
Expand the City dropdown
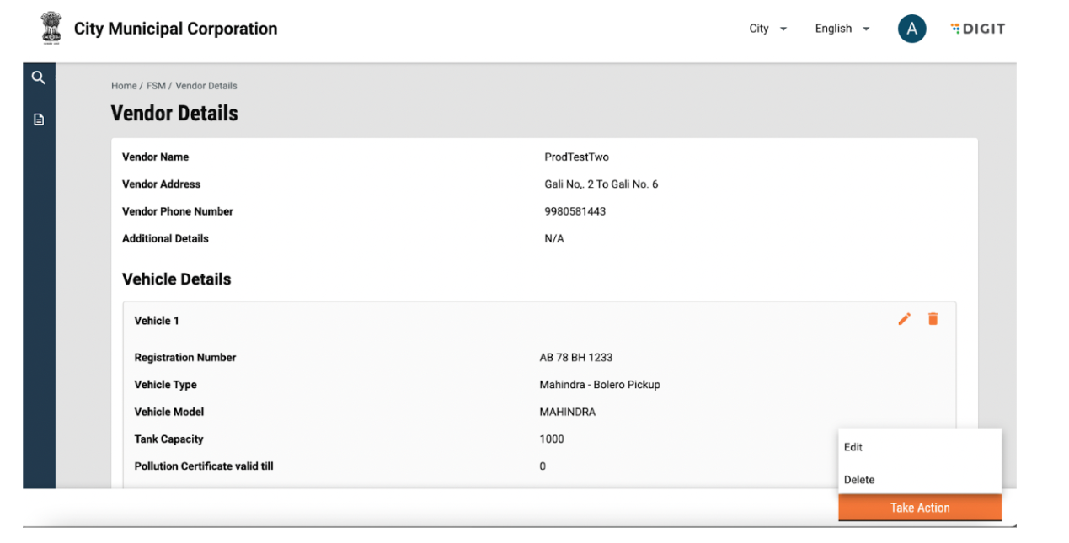click(x=767, y=29)
